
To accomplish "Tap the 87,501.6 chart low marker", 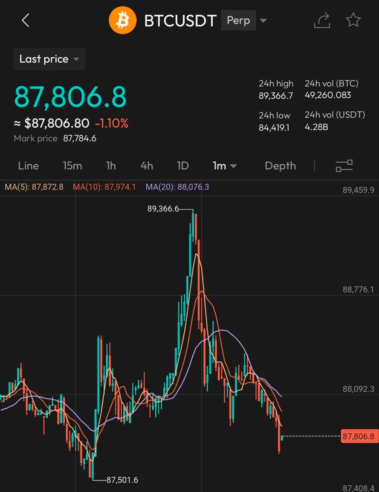I will pyautogui.click(x=122, y=480).
